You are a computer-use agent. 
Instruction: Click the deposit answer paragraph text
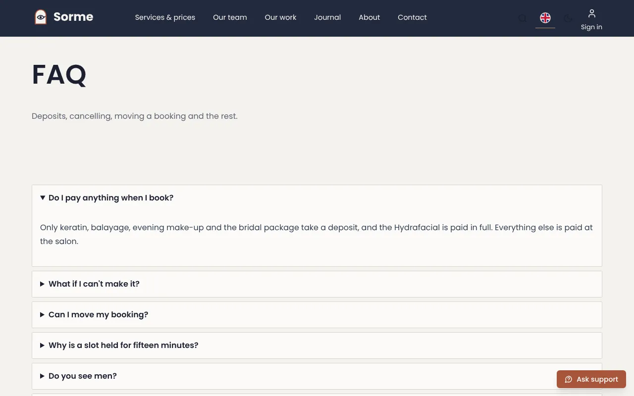[x=317, y=235]
